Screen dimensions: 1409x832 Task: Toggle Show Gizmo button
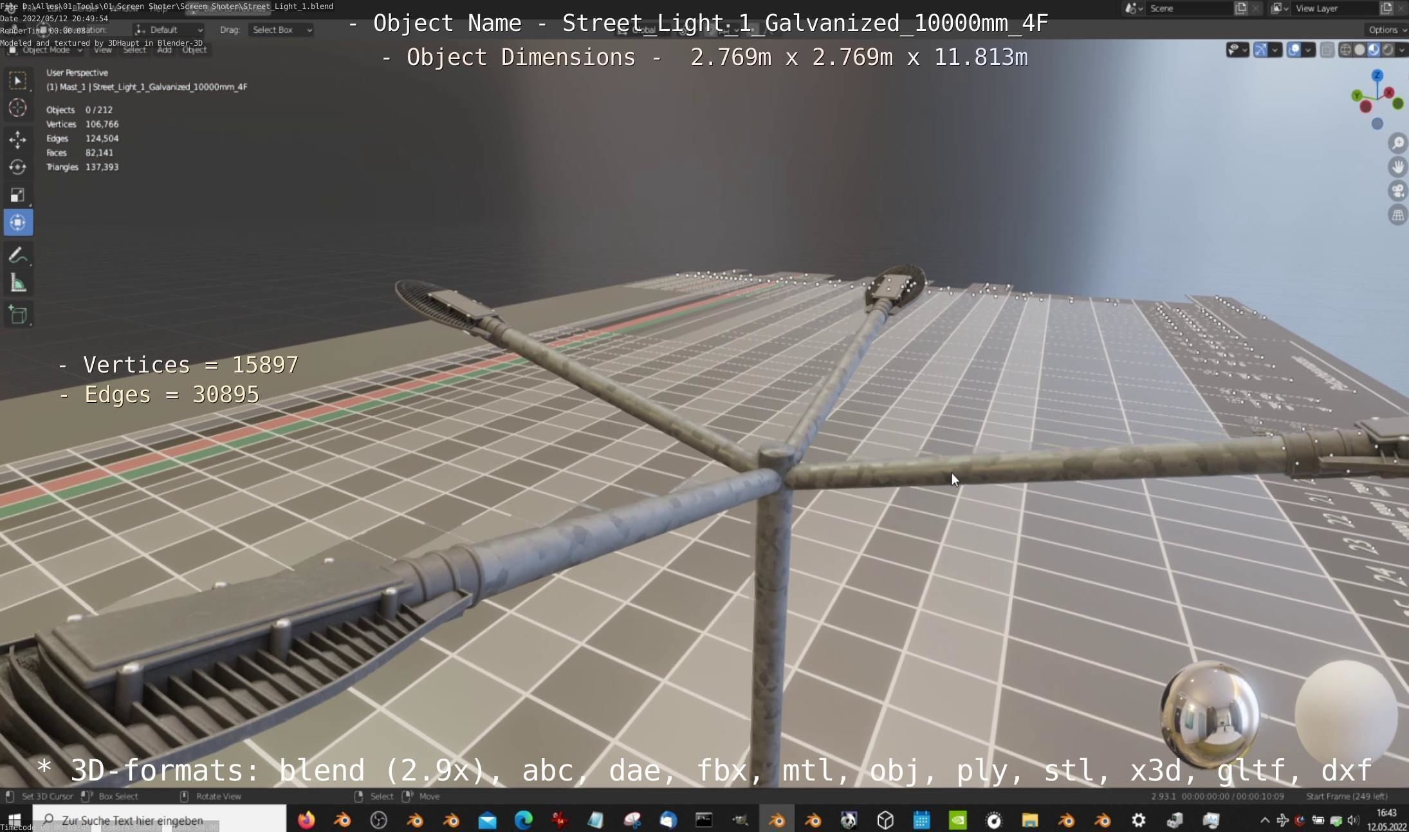pyautogui.click(x=1260, y=50)
